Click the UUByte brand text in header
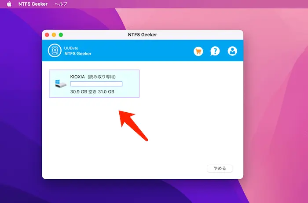This screenshot has width=308, height=203. pos(71,48)
